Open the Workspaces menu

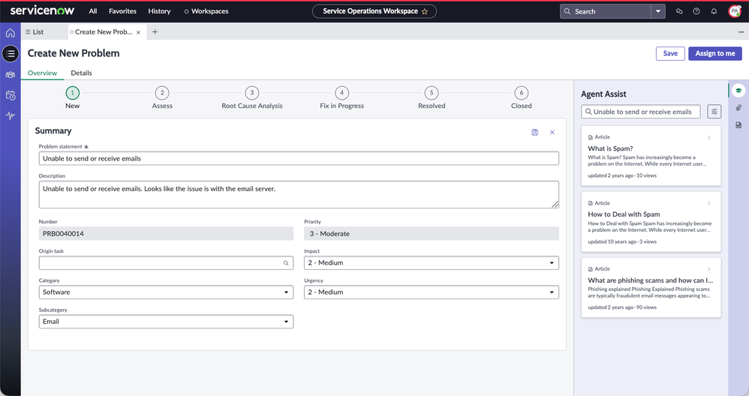click(206, 11)
